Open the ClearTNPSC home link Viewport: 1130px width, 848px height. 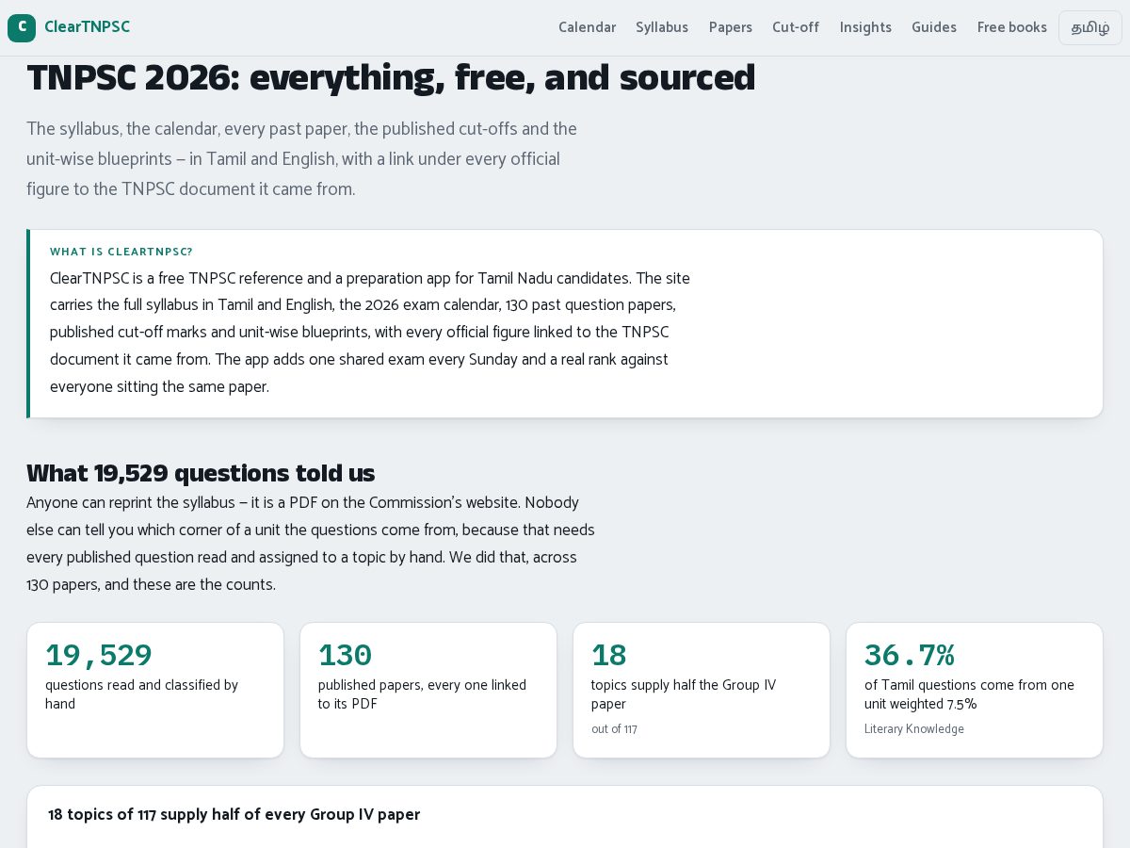click(69, 28)
